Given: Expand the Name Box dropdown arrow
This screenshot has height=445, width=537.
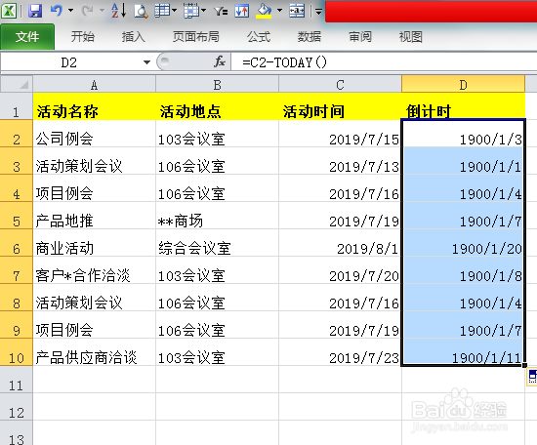Looking at the screenshot, I should [146, 62].
